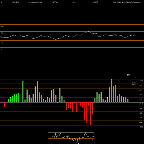
Task: Click the MR axis label -100
Action: click(141, 127)
